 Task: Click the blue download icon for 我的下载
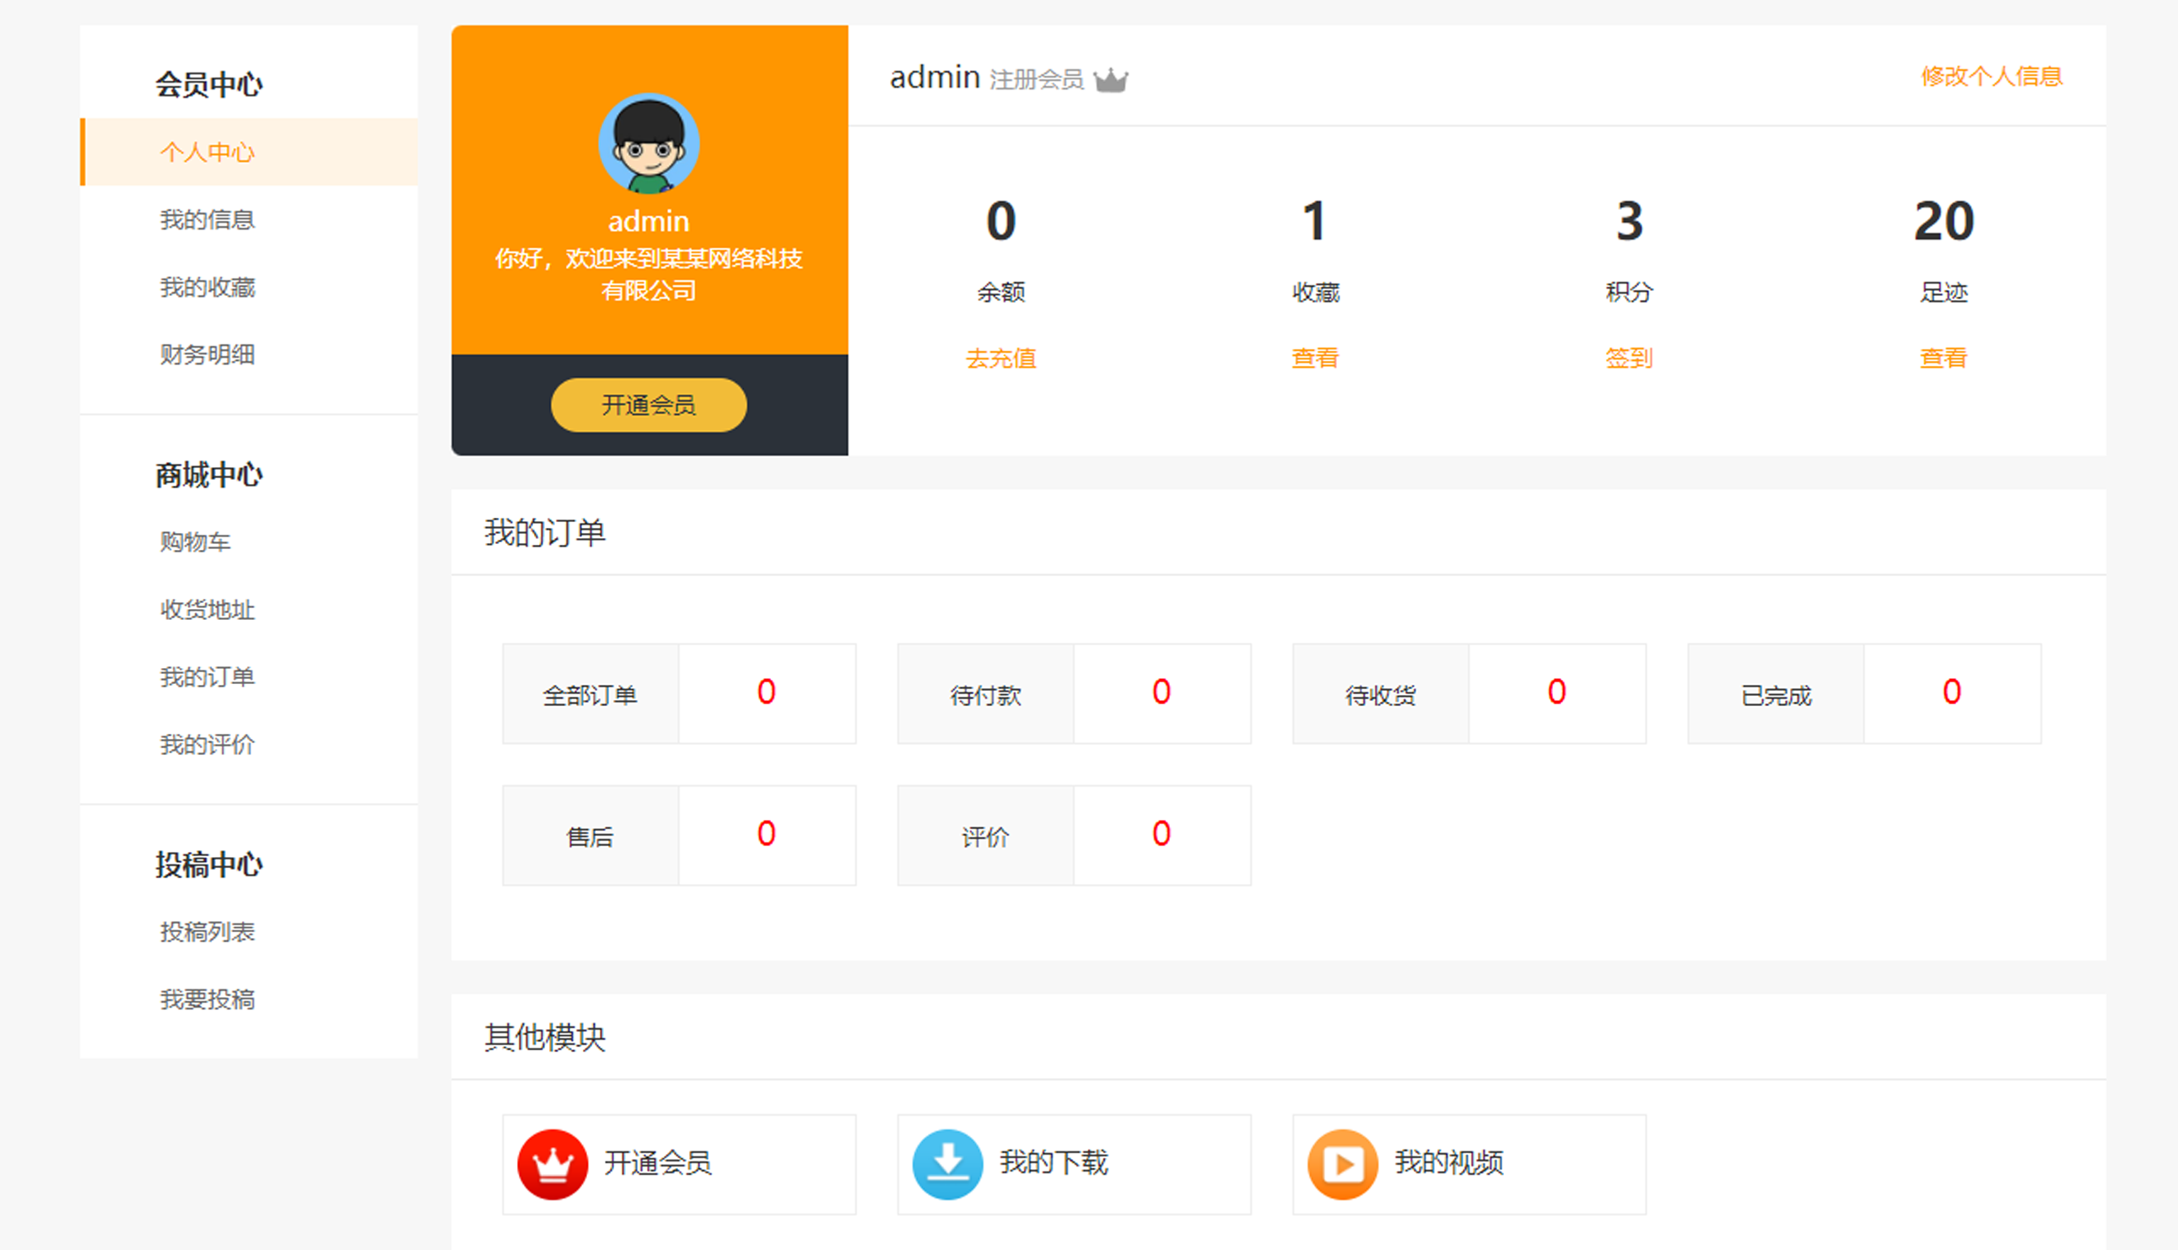pyautogui.click(x=947, y=1164)
